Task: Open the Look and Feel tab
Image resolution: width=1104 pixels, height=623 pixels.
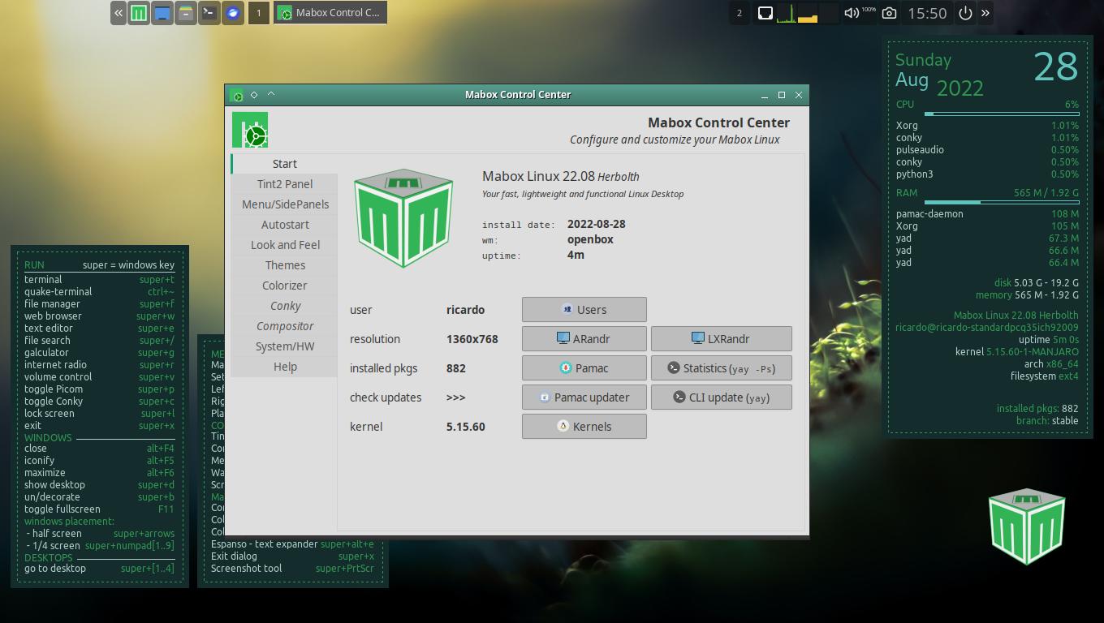Action: click(x=284, y=245)
